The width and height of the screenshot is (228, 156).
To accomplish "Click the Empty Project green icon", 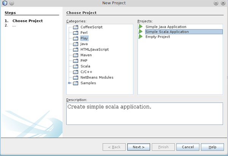I will 141,36.
